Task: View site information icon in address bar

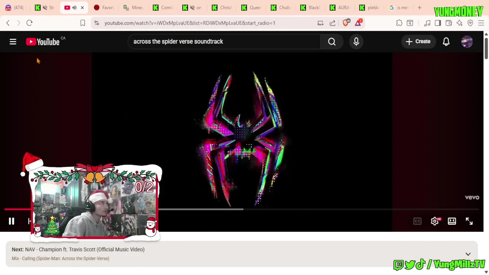Action: pyautogui.click(x=97, y=23)
